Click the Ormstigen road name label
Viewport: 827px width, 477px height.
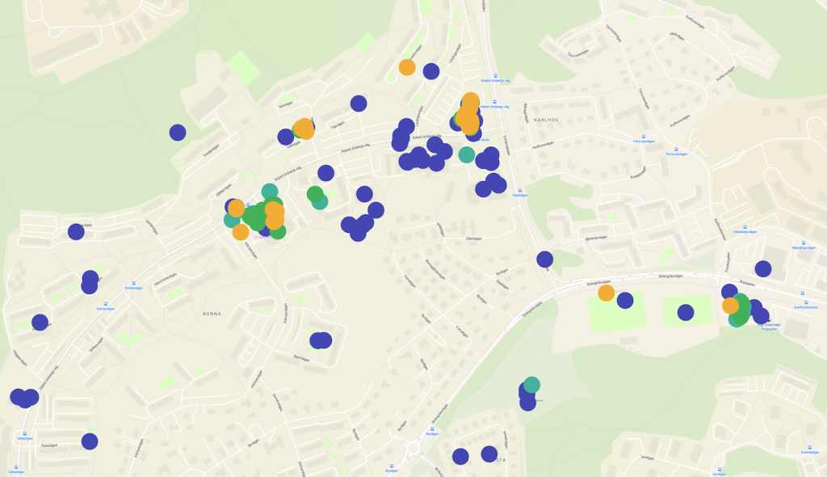point(648,458)
